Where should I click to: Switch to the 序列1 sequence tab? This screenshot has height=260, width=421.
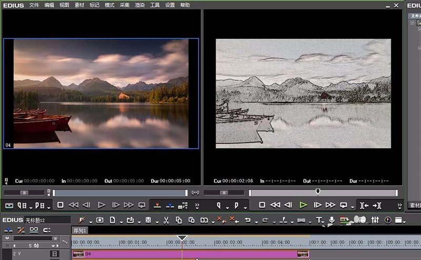pos(80,231)
